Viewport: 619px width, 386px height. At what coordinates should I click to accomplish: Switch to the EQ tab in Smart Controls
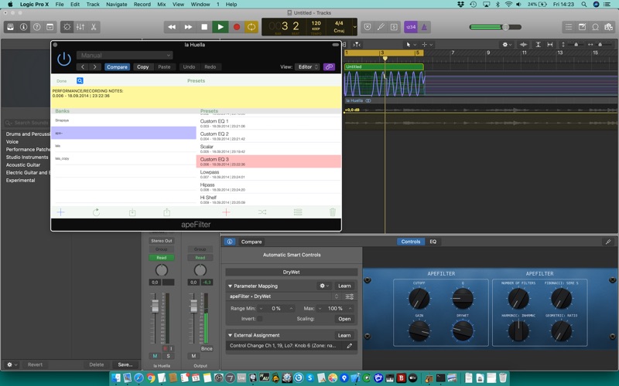[x=433, y=242]
